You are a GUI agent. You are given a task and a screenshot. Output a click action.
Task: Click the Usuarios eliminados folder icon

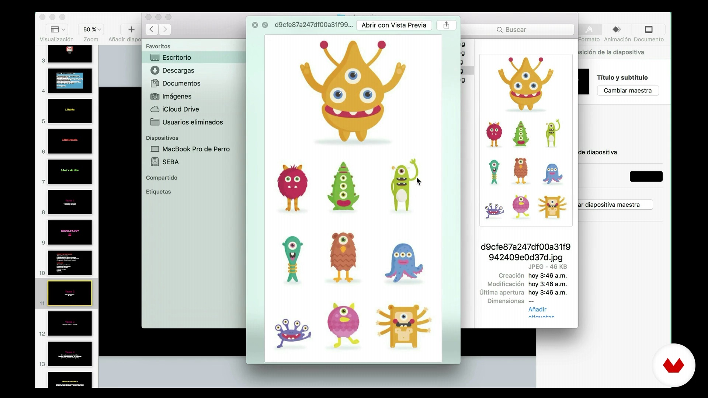pyautogui.click(x=155, y=122)
